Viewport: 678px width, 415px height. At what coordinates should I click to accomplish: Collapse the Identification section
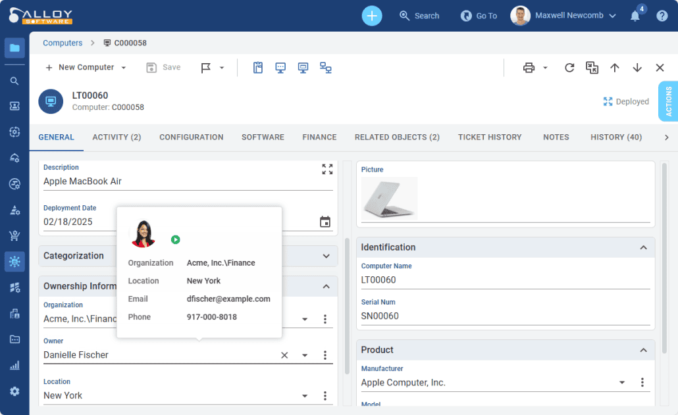pyautogui.click(x=643, y=247)
